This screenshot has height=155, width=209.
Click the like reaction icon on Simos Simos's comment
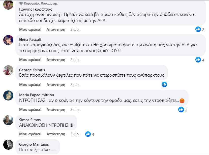88,134
